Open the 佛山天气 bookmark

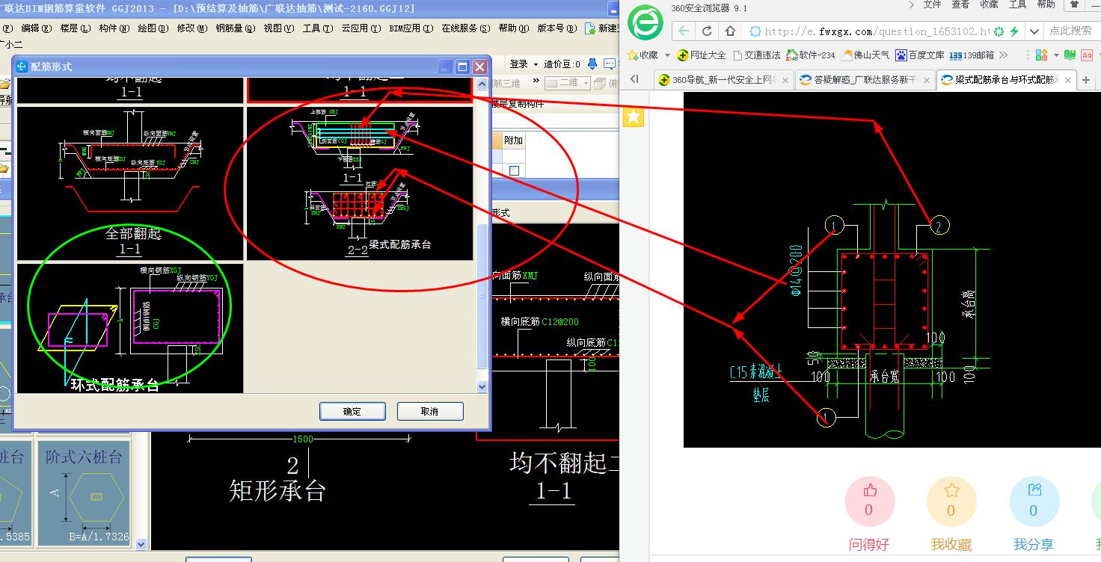pyautogui.click(x=865, y=55)
